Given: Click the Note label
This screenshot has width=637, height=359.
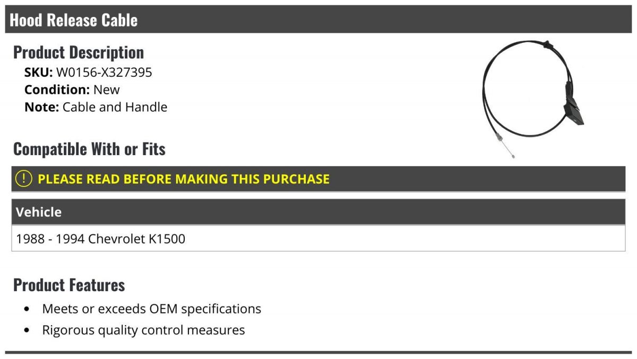Looking at the screenshot, I should [x=41, y=107].
